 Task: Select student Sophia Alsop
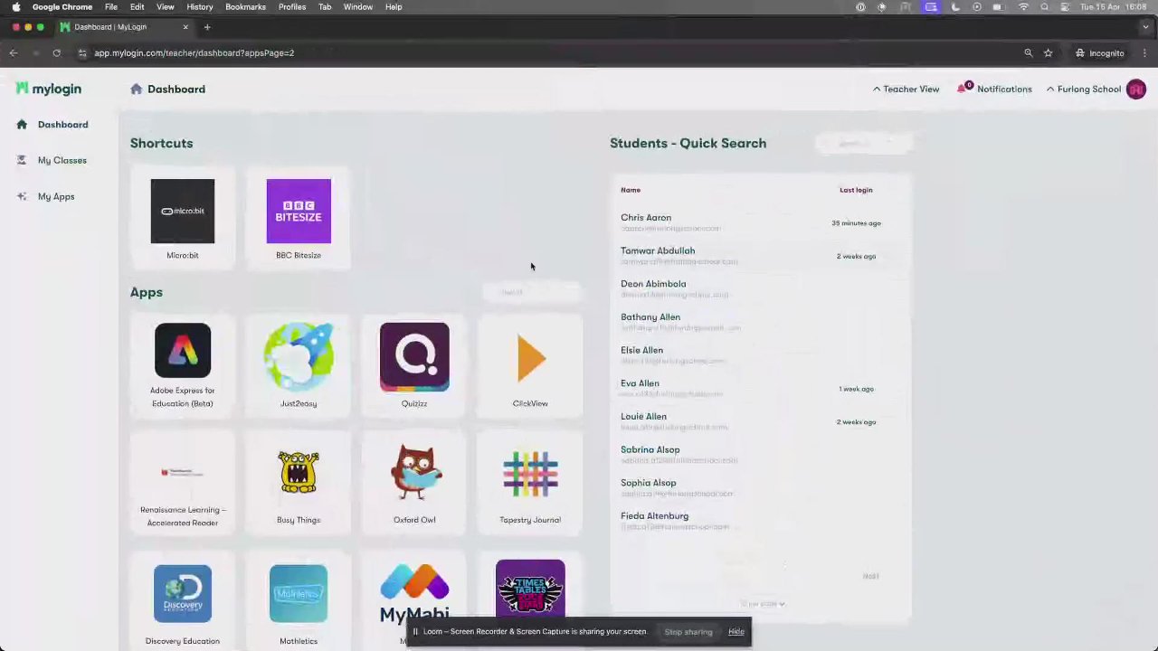pos(648,483)
